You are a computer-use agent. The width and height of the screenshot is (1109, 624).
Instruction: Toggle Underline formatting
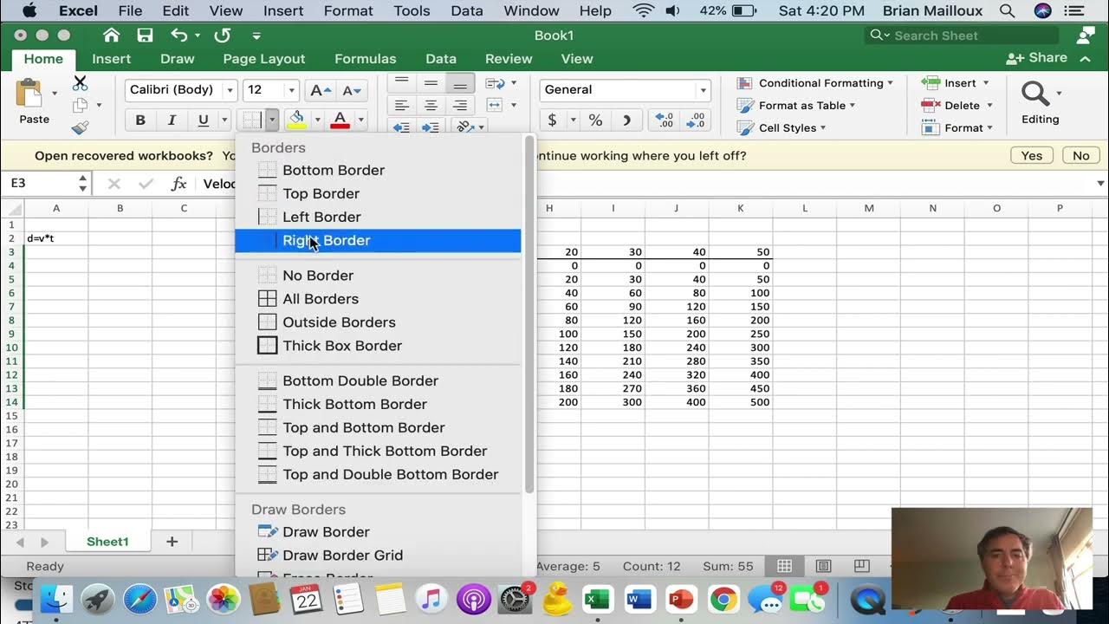tap(204, 120)
